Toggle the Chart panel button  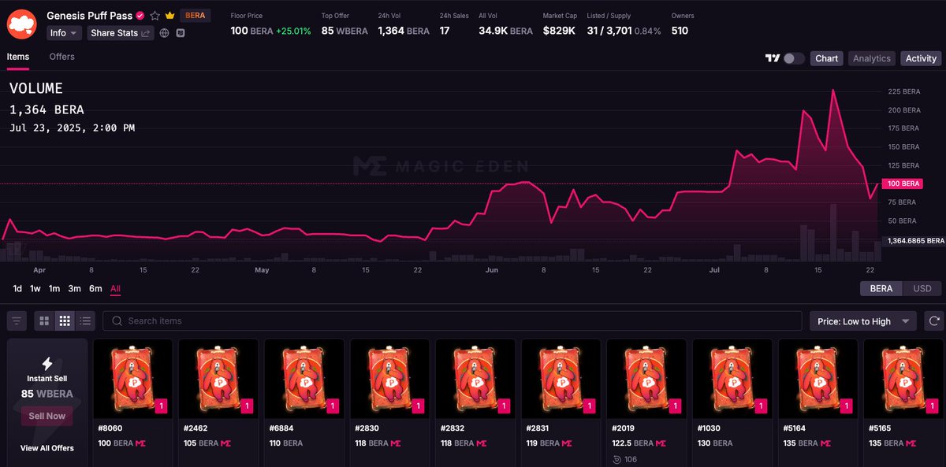827,58
